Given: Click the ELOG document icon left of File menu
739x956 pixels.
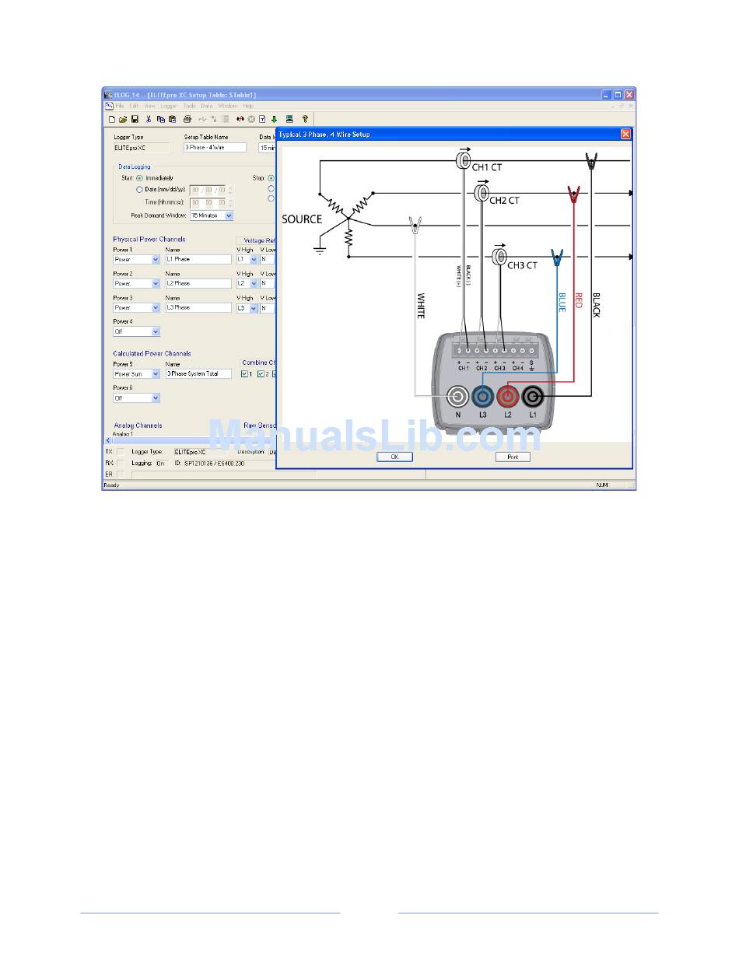Looking at the screenshot, I should 109,106.
